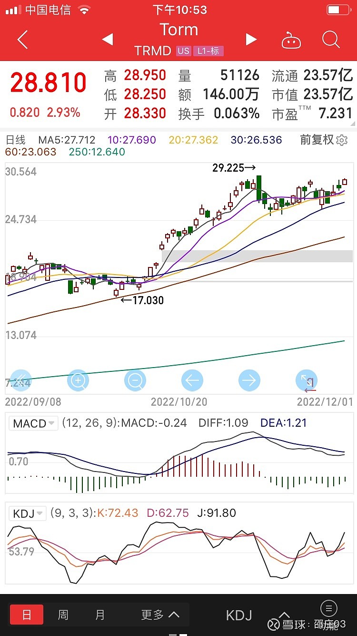Go to next stock with right triangle
357x636 pixels.
pyautogui.click(x=251, y=40)
